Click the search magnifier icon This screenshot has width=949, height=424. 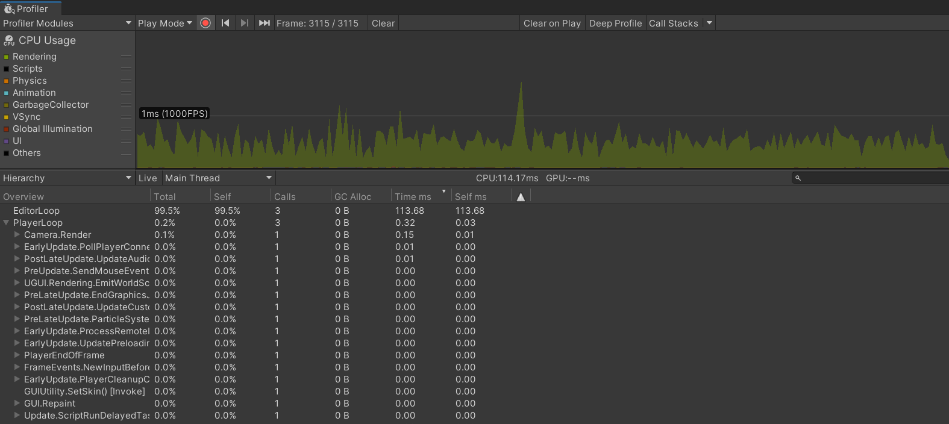click(798, 178)
